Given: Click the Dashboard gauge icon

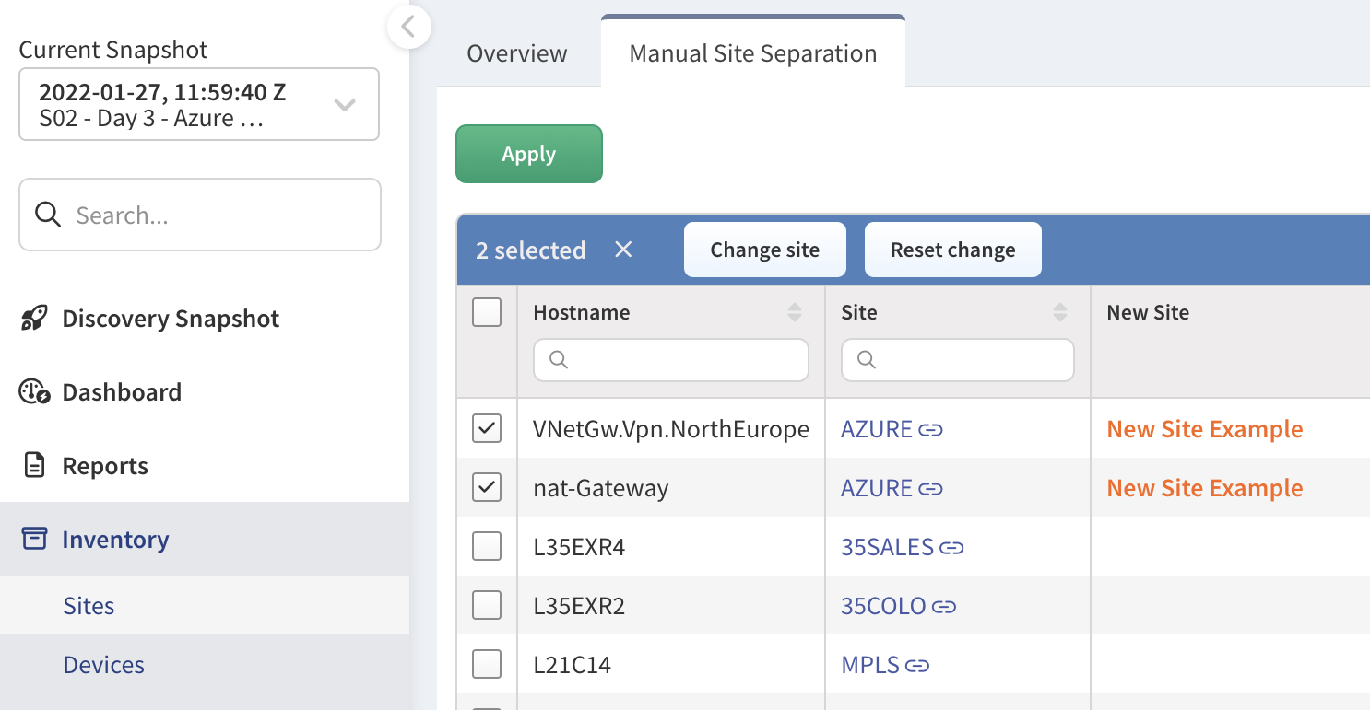Looking at the screenshot, I should 34,392.
